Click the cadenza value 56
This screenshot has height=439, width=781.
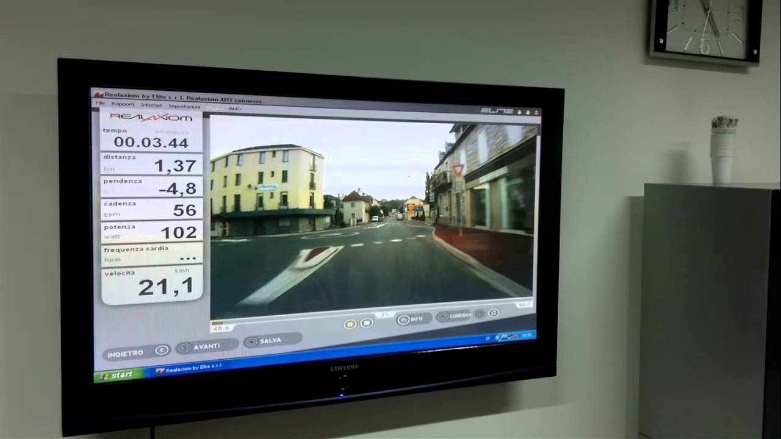point(185,210)
